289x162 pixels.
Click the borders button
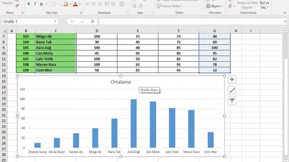pyautogui.click(x=53, y=4)
